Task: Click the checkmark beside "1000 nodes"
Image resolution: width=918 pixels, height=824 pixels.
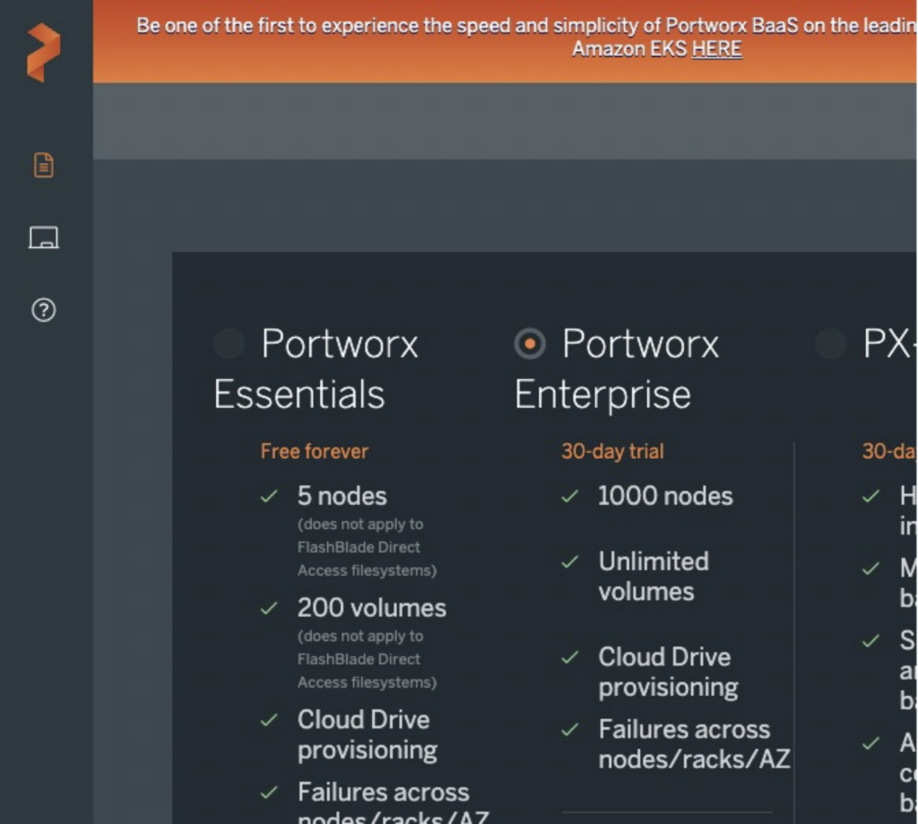Action: (x=568, y=496)
